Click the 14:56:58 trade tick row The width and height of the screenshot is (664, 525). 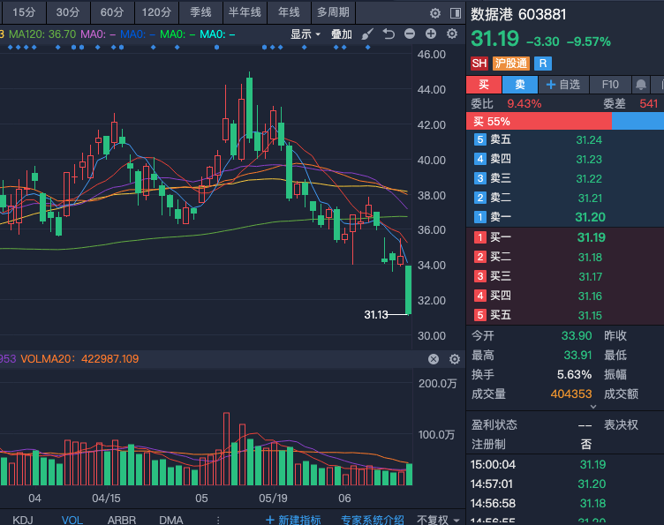click(565, 504)
